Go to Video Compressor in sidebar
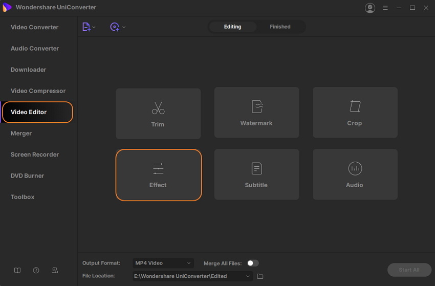 [x=38, y=91]
